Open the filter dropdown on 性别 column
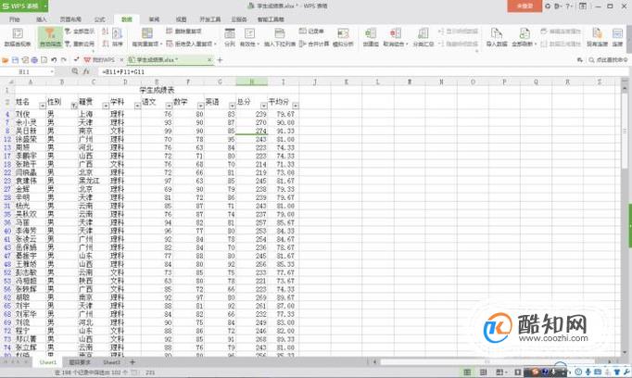Viewport: 632px width, 378px height. [x=74, y=106]
